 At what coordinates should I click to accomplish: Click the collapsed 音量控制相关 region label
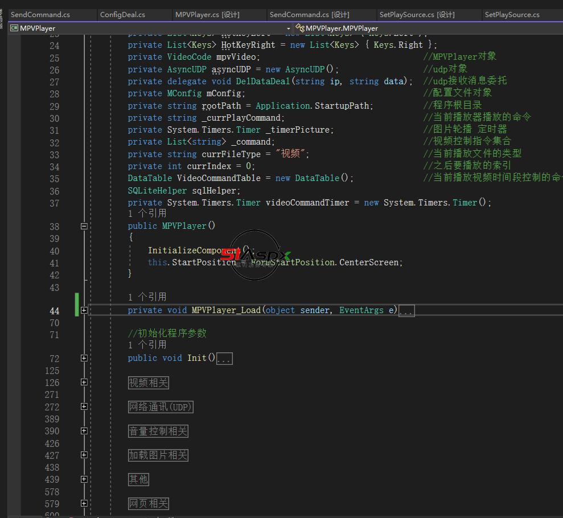coord(158,431)
